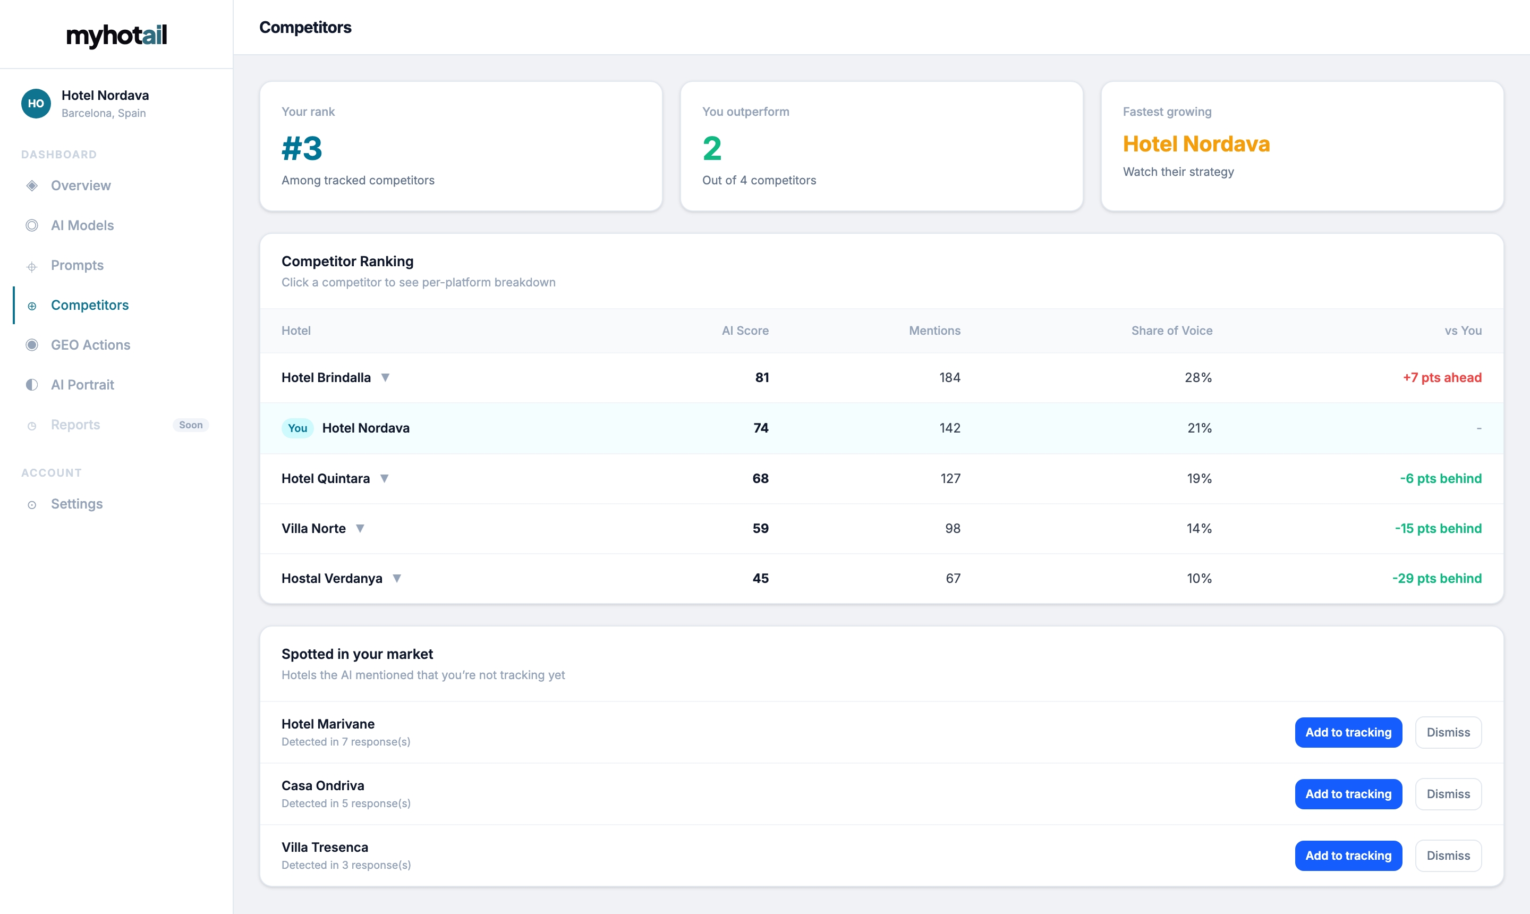Click the +7 pts ahead value
Viewport: 1530px width, 914px height.
[x=1442, y=377]
